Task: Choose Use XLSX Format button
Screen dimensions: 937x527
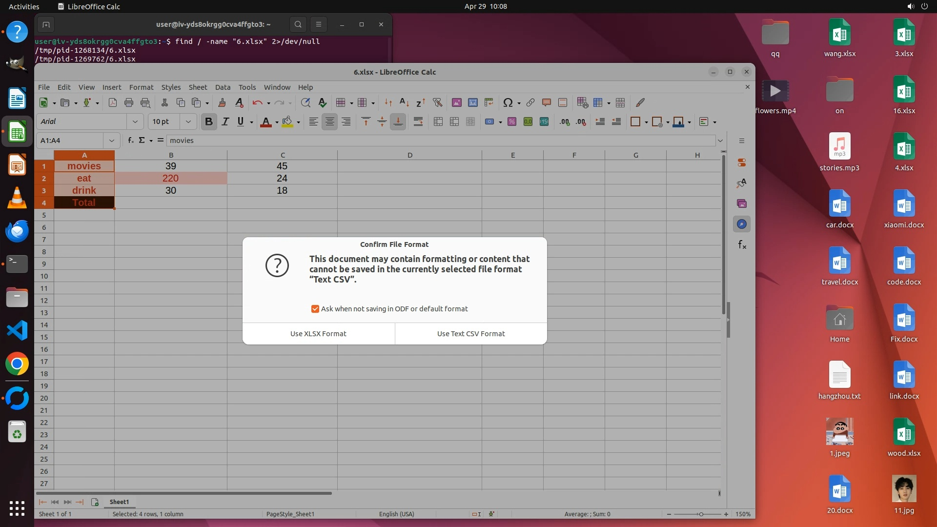Action: pos(318,334)
